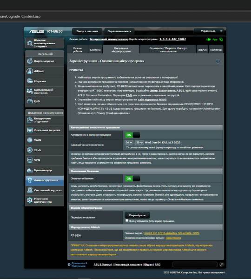Click green device icon right of App
Viewport: 251px width, 279px height.
click(x=221, y=40)
